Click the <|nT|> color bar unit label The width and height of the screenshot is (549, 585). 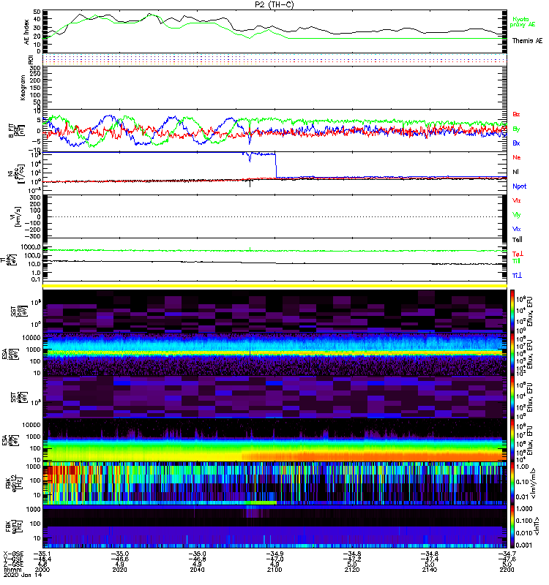point(539,526)
